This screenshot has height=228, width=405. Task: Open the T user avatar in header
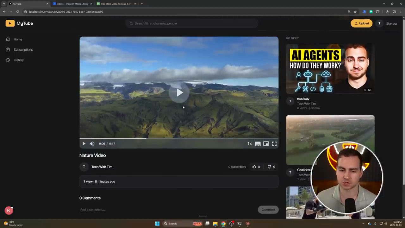tap(379, 23)
